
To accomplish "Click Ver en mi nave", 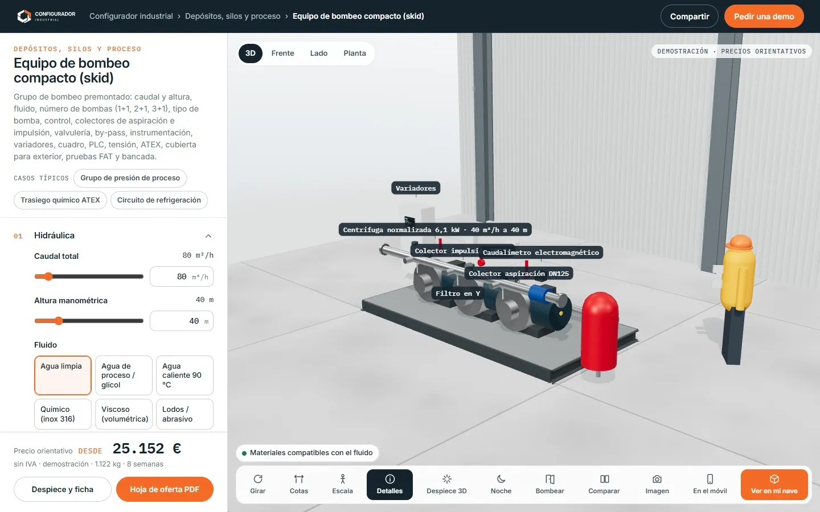I will (774, 485).
